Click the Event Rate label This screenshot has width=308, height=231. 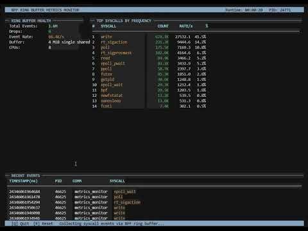click(x=21, y=37)
